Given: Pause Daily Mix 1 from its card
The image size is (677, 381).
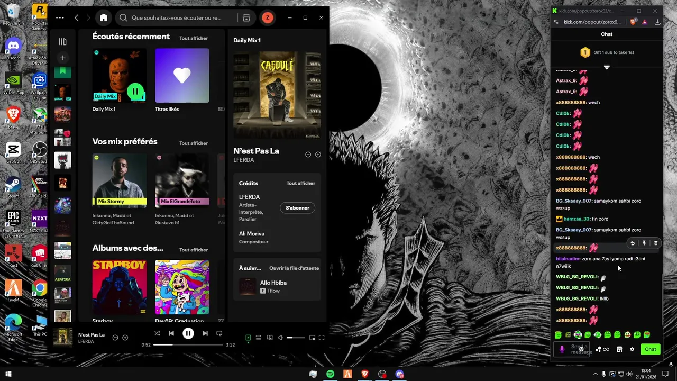Looking at the screenshot, I should 135,92.
